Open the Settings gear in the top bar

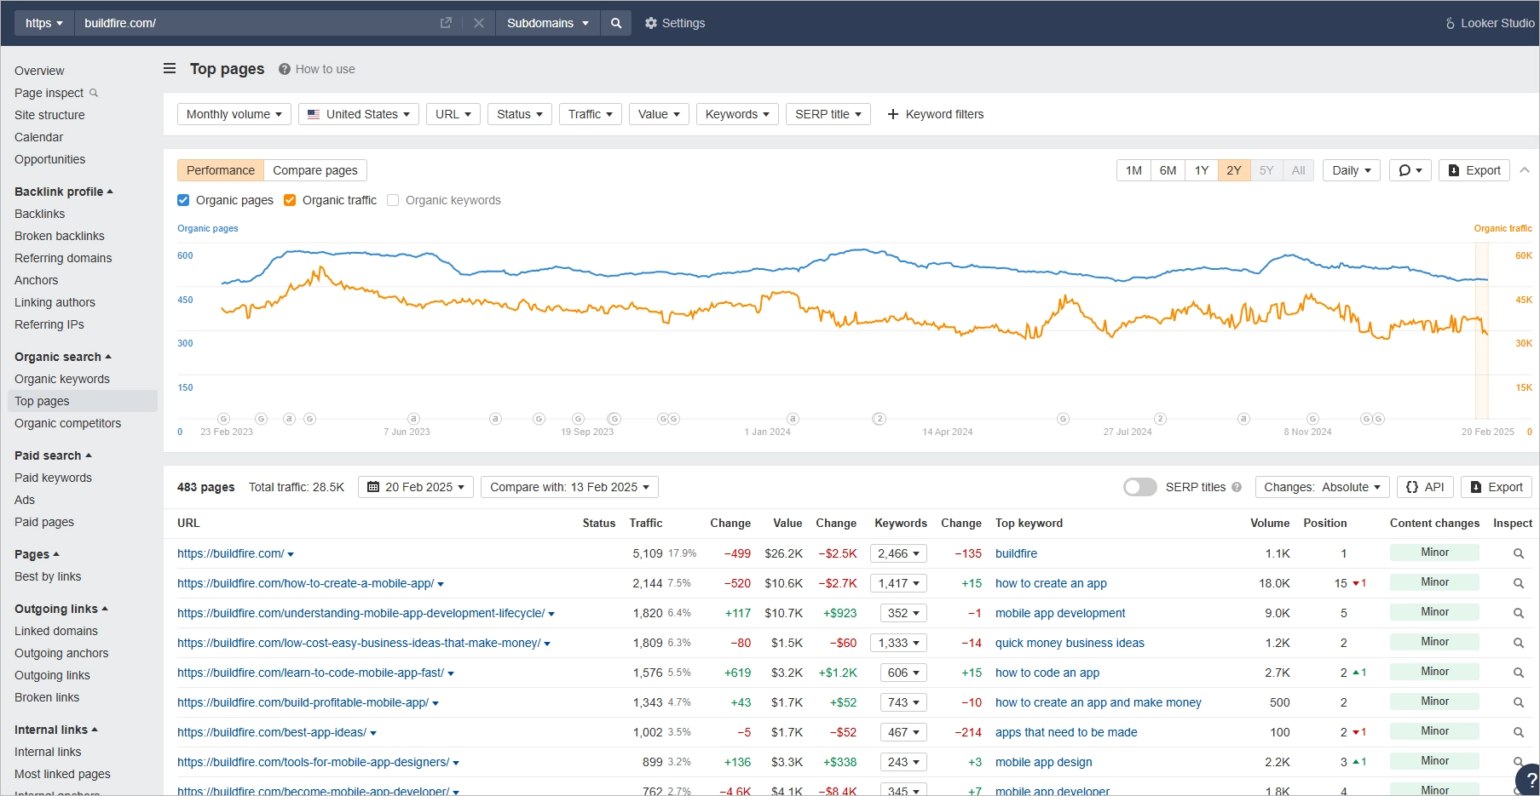[651, 23]
